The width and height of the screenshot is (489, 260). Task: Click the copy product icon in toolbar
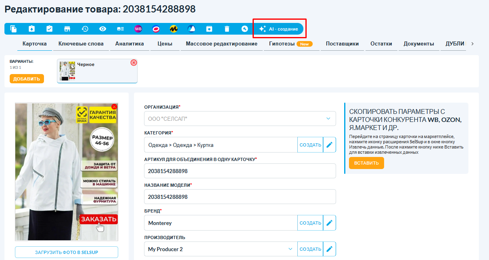tap(14, 29)
